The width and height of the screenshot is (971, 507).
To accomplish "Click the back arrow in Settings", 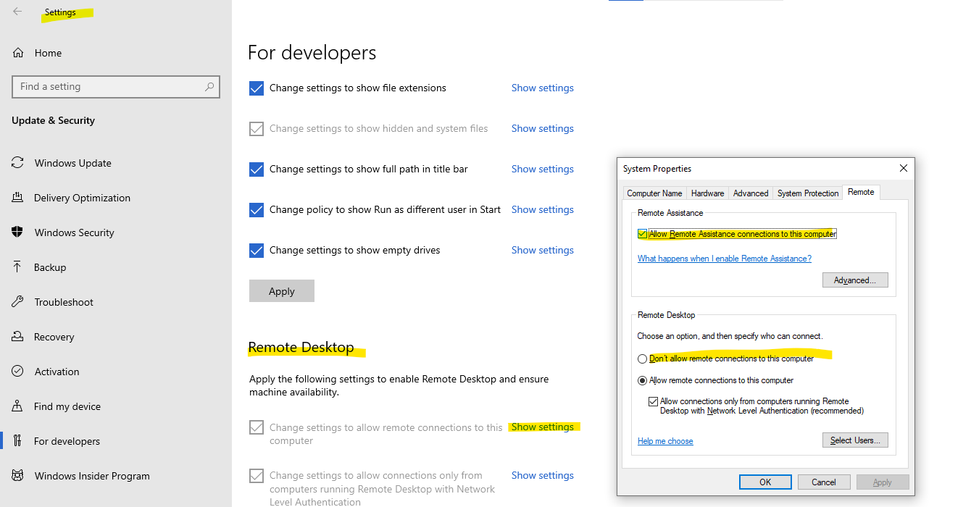I will 17,12.
